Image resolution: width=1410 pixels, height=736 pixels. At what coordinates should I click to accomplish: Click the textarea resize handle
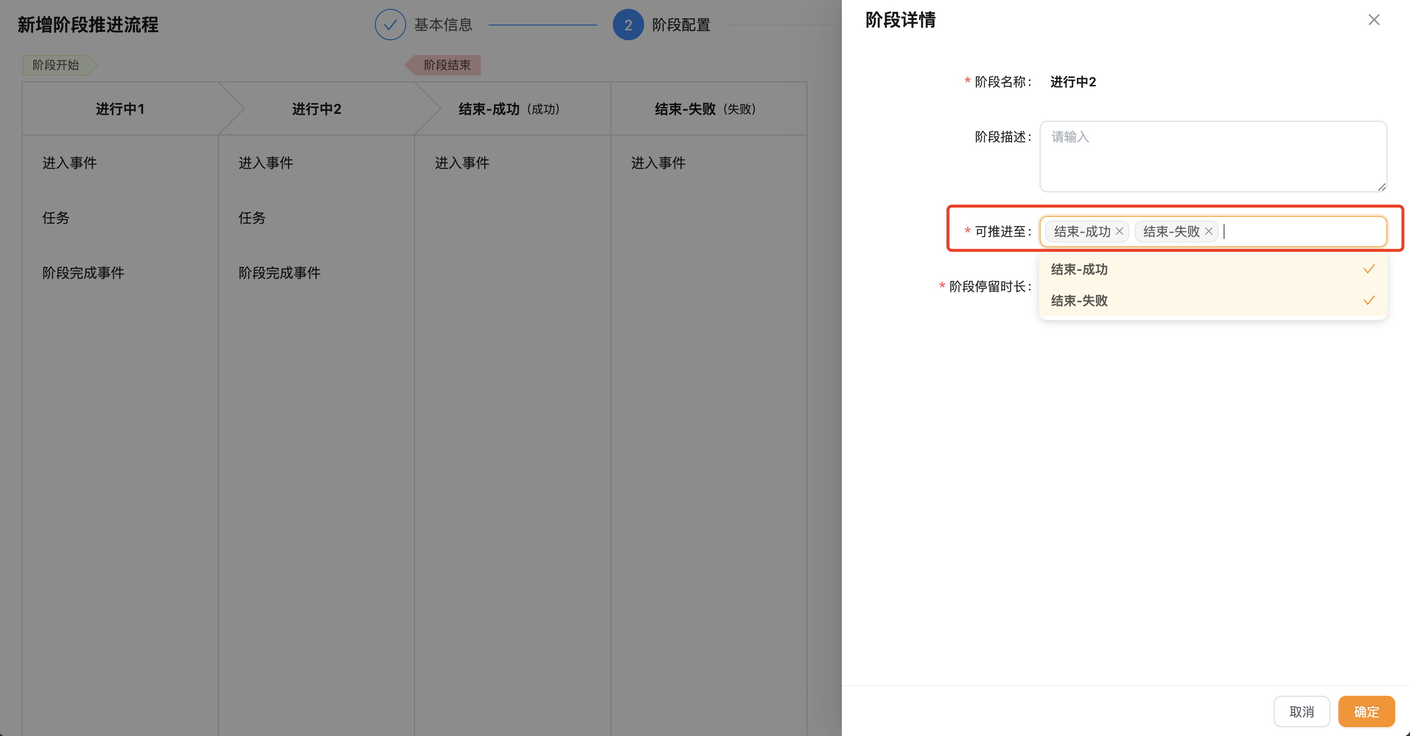pos(1382,187)
